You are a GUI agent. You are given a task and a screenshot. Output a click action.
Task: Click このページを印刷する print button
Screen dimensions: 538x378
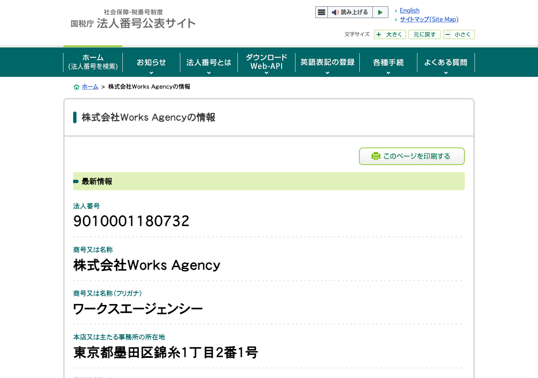pos(412,156)
